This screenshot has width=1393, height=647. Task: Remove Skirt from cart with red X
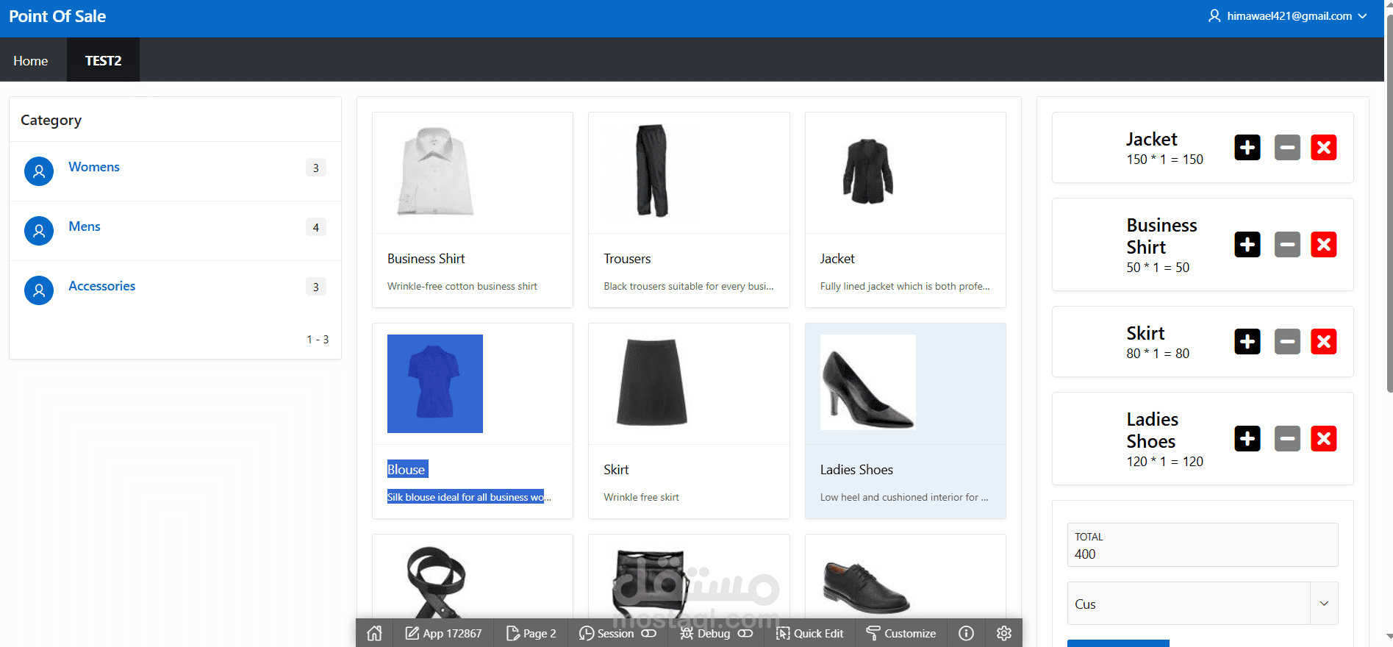point(1324,341)
